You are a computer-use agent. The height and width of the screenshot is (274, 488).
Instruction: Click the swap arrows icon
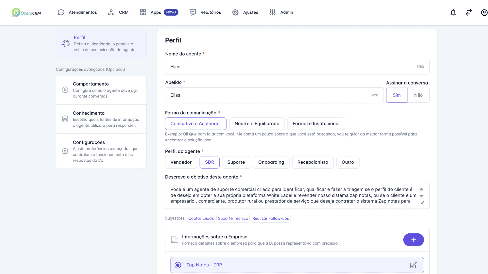point(469,12)
